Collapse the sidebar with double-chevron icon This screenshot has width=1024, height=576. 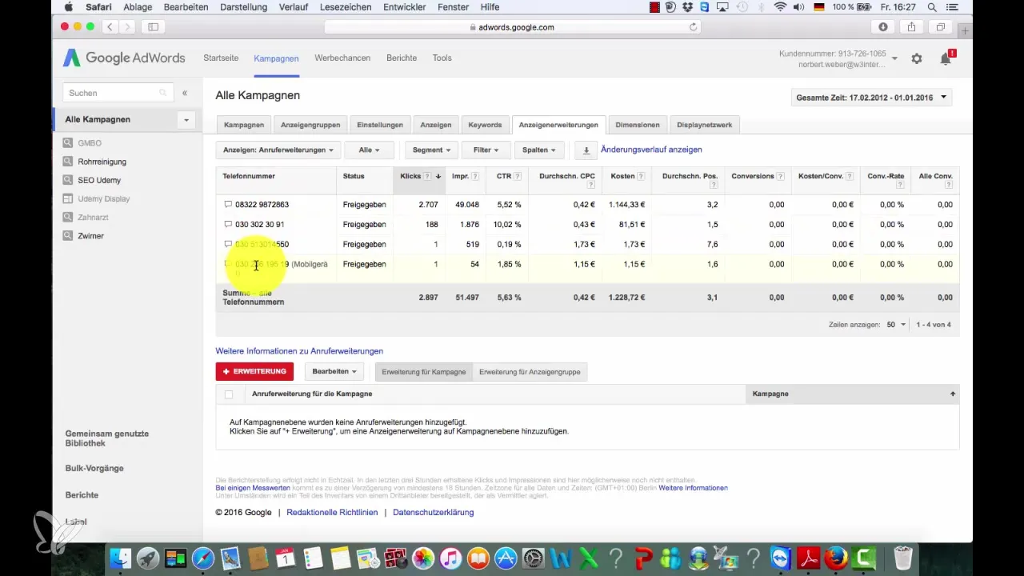tap(185, 93)
